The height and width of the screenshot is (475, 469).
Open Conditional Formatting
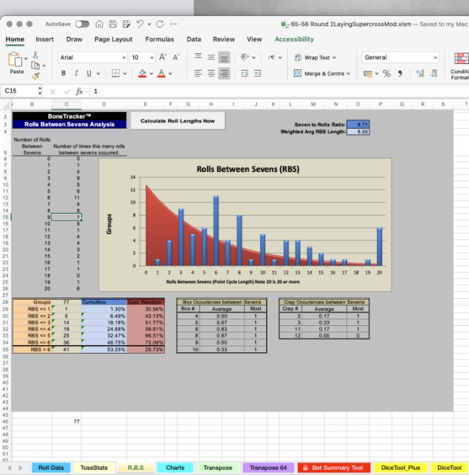click(x=461, y=66)
